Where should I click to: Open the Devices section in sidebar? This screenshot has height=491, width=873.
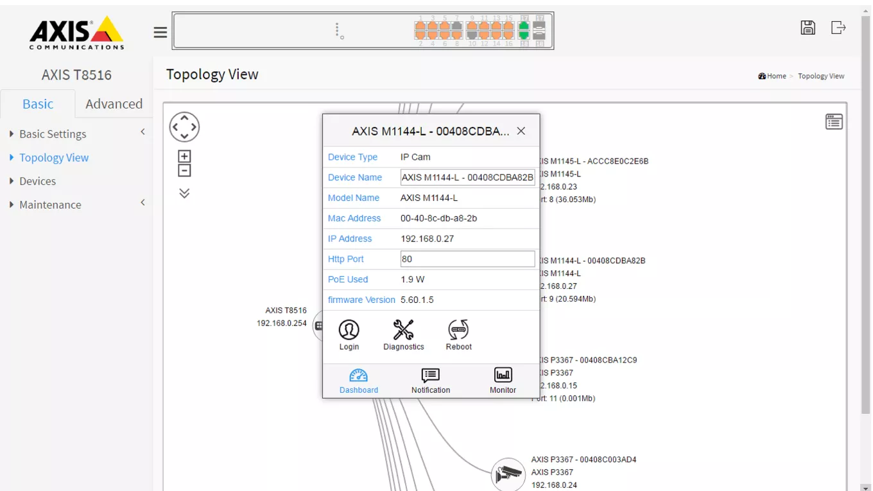click(37, 181)
